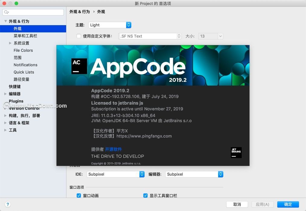This screenshot has width=306, height=211.
Task: Enable the use custom font checkbox
Action: pos(79,36)
